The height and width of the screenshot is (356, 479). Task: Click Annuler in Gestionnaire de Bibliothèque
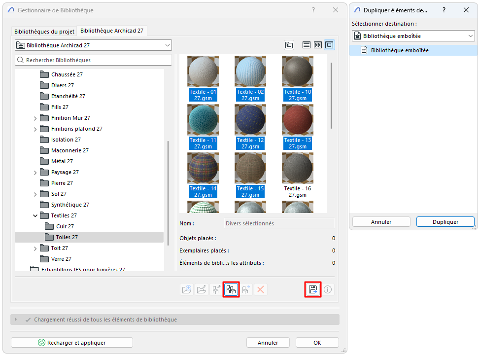(268, 343)
